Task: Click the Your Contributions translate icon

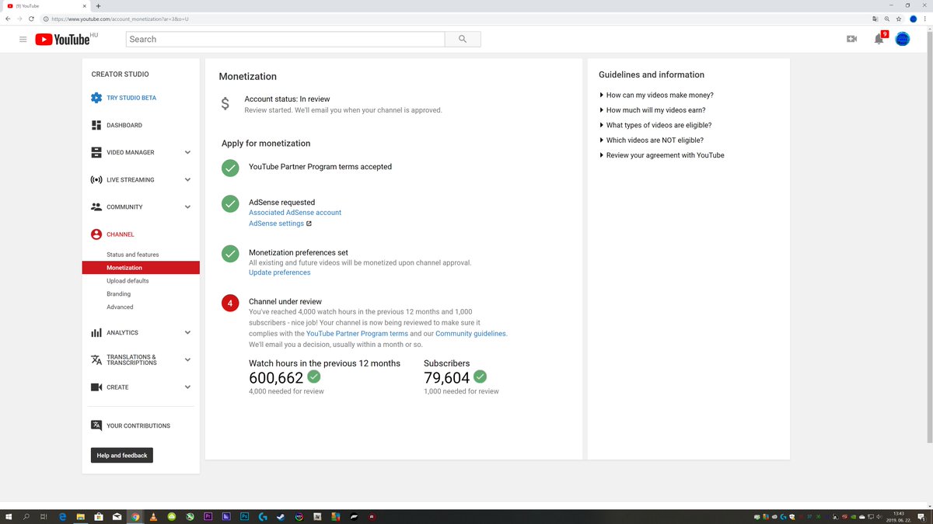Action: (96, 425)
